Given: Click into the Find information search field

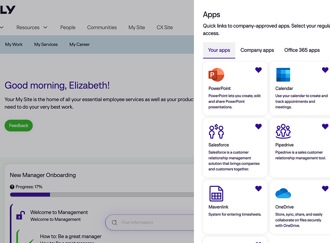Looking at the screenshot, I should pyautogui.click(x=150, y=222).
